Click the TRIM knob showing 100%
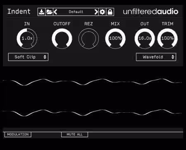Viewport: 186px width, 150px height. point(167,39)
